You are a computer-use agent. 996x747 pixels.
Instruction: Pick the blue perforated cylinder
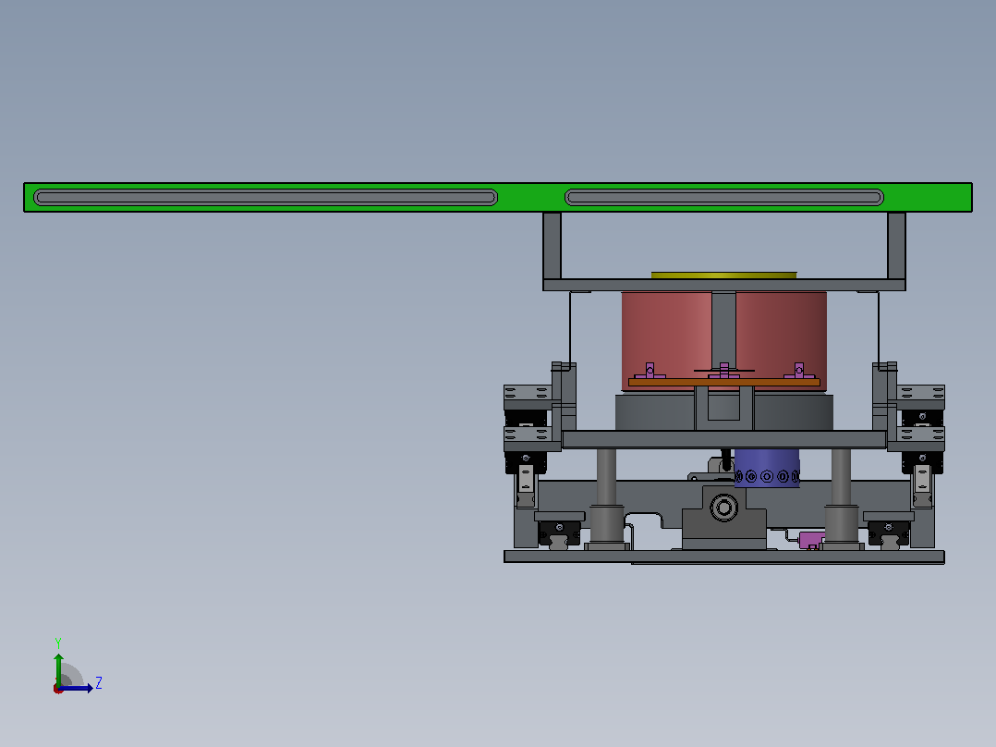tap(767, 469)
